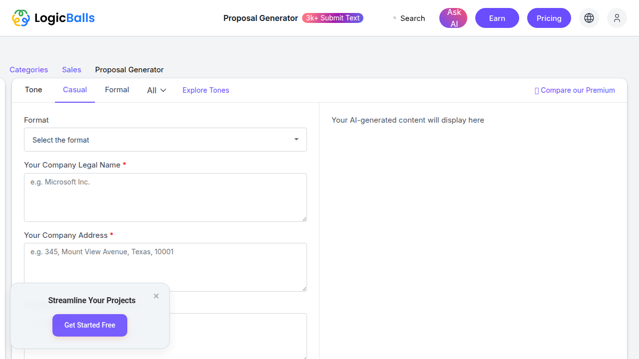
Task: Click Compare our Premium link
Action: (x=575, y=90)
